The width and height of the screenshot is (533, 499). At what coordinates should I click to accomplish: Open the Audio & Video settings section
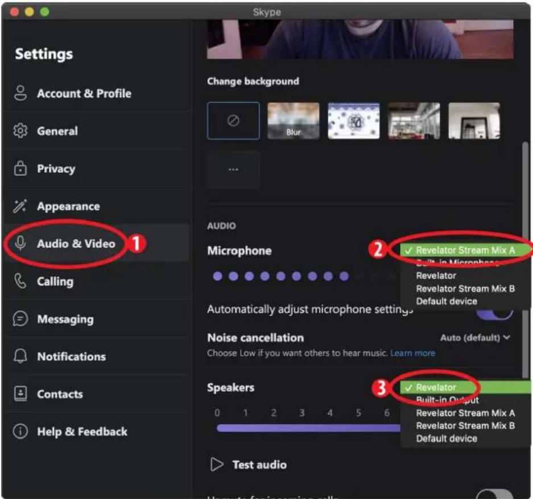click(x=76, y=244)
